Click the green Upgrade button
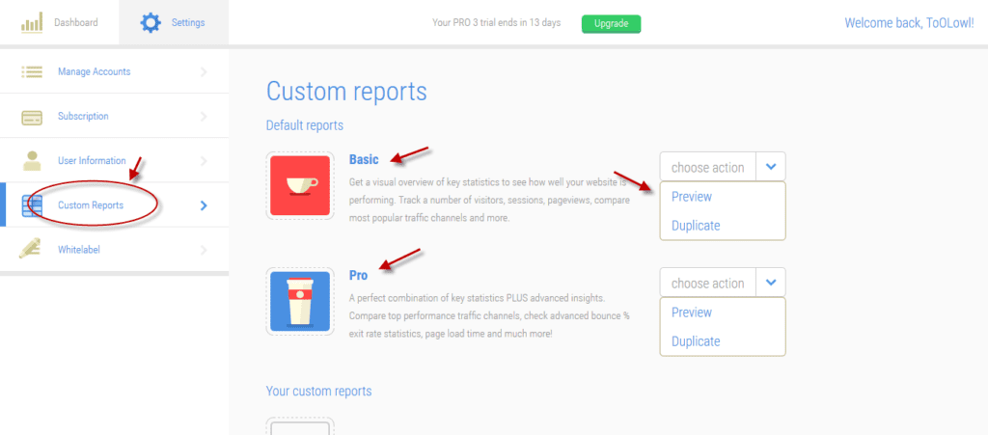The height and width of the screenshot is (435, 988). [x=611, y=23]
